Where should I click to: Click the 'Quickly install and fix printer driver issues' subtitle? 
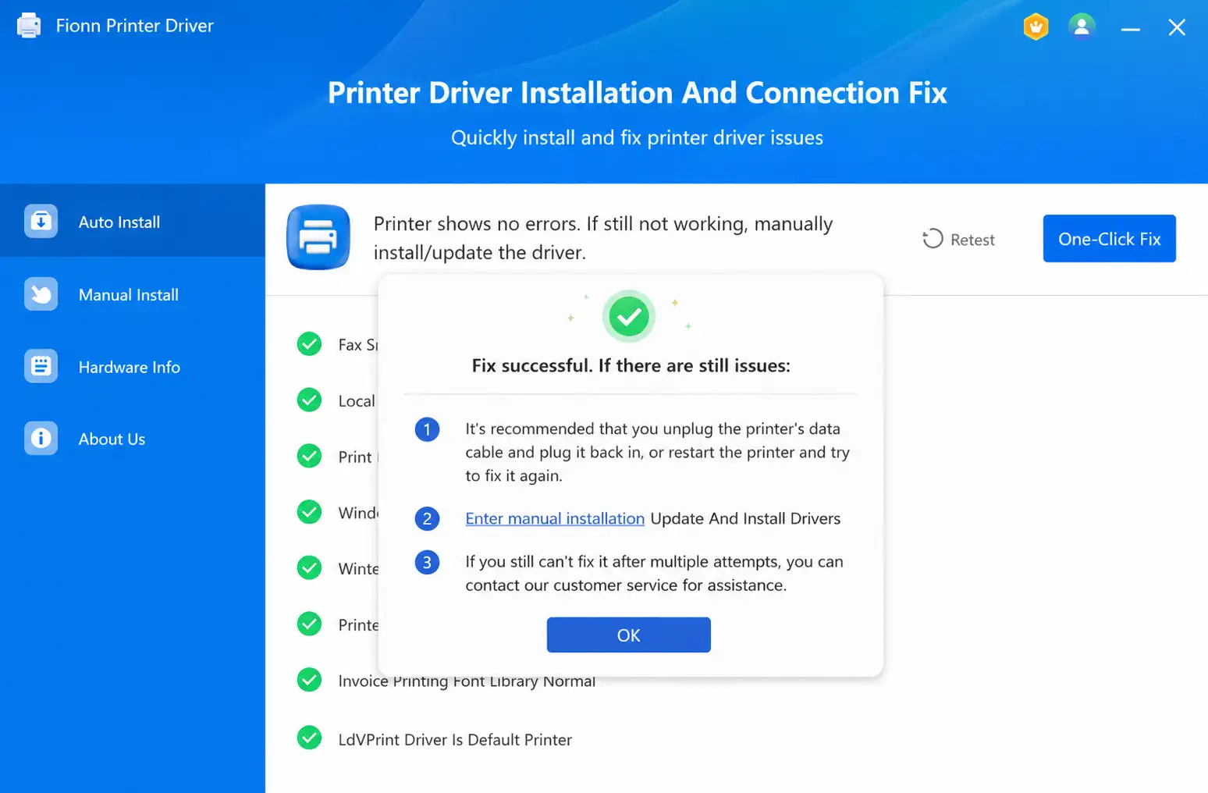click(637, 138)
